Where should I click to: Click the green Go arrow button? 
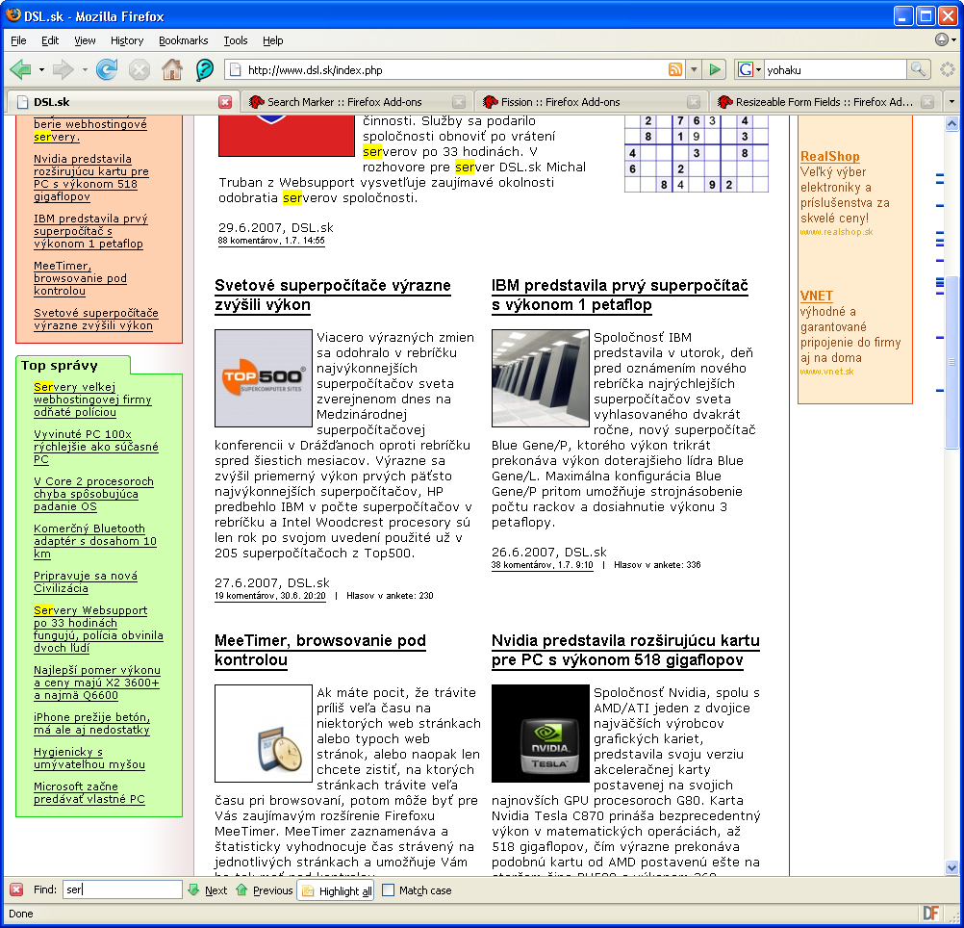[715, 69]
